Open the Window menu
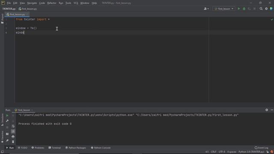 click(85, 3)
